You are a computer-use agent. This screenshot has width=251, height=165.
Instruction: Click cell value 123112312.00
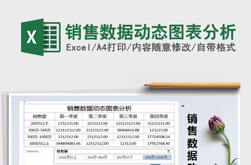[x=68, y=130]
